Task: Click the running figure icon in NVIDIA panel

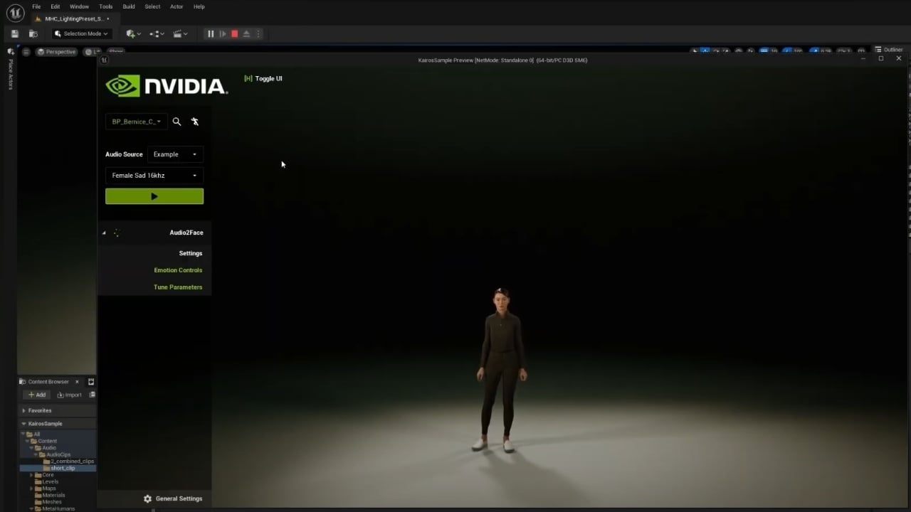Action: coord(195,122)
